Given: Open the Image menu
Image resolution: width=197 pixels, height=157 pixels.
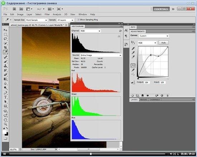Looking at the screenshot, I should (20, 14).
